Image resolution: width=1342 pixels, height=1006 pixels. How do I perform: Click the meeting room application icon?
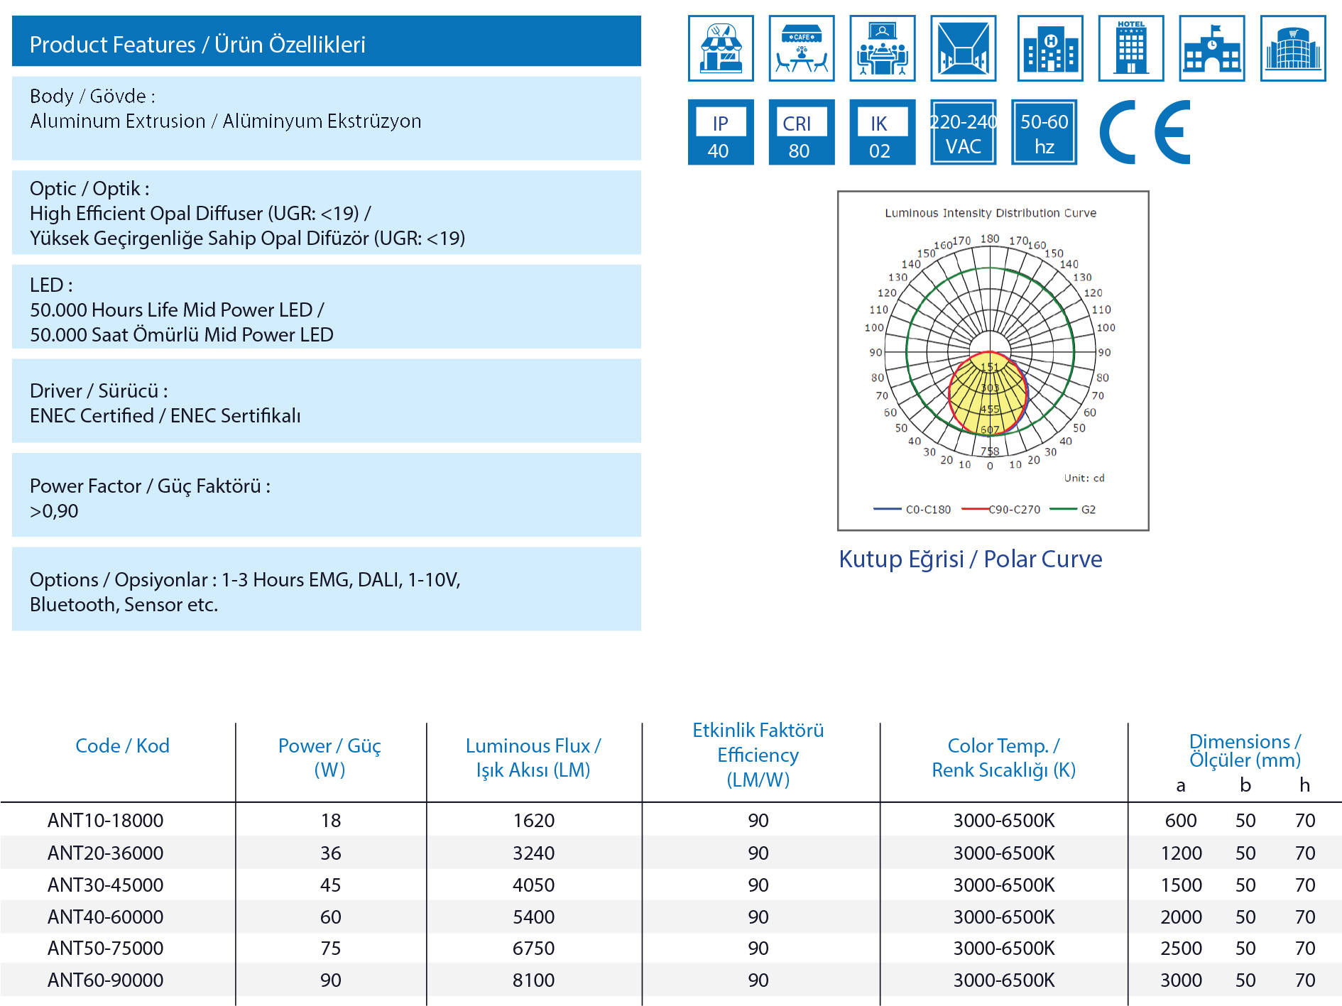point(883,48)
